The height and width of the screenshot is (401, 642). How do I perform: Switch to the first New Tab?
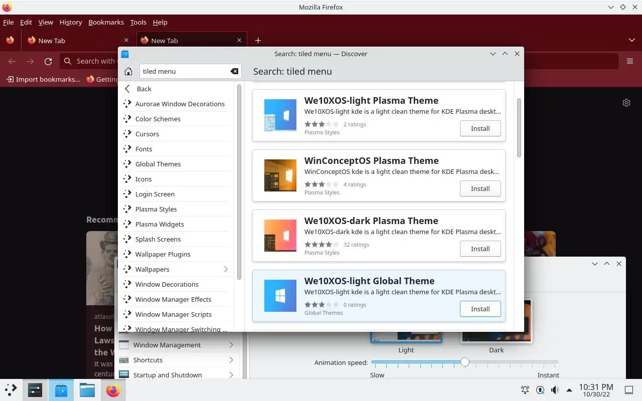click(x=78, y=41)
